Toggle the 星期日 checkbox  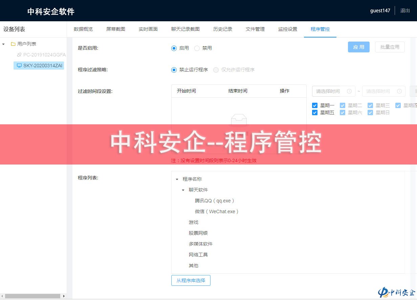click(370, 112)
